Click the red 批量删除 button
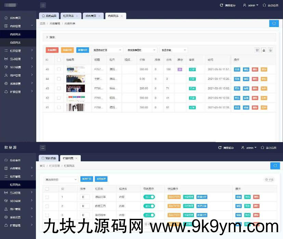This screenshot has width=283, height=239. tap(52, 50)
